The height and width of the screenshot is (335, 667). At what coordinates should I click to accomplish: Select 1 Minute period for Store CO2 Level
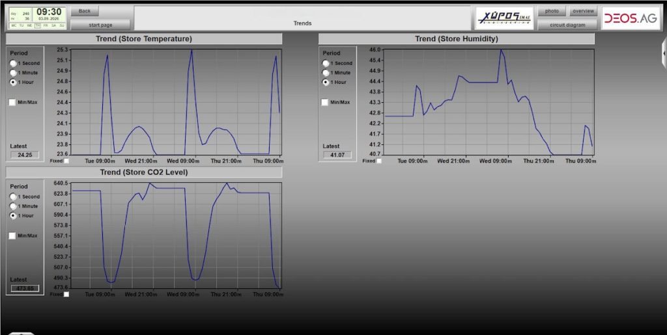tap(14, 206)
